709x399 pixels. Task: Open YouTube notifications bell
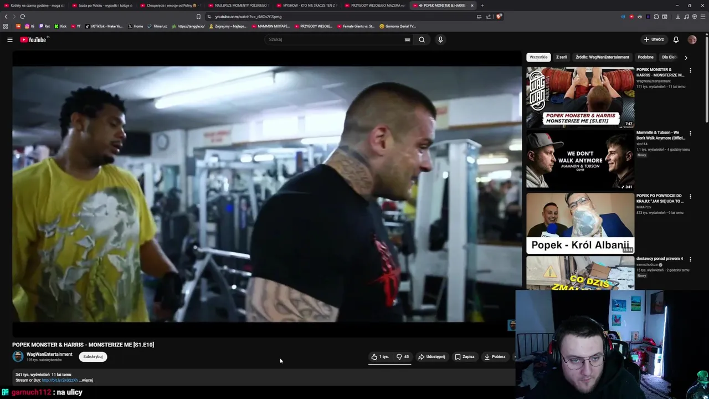tap(676, 39)
